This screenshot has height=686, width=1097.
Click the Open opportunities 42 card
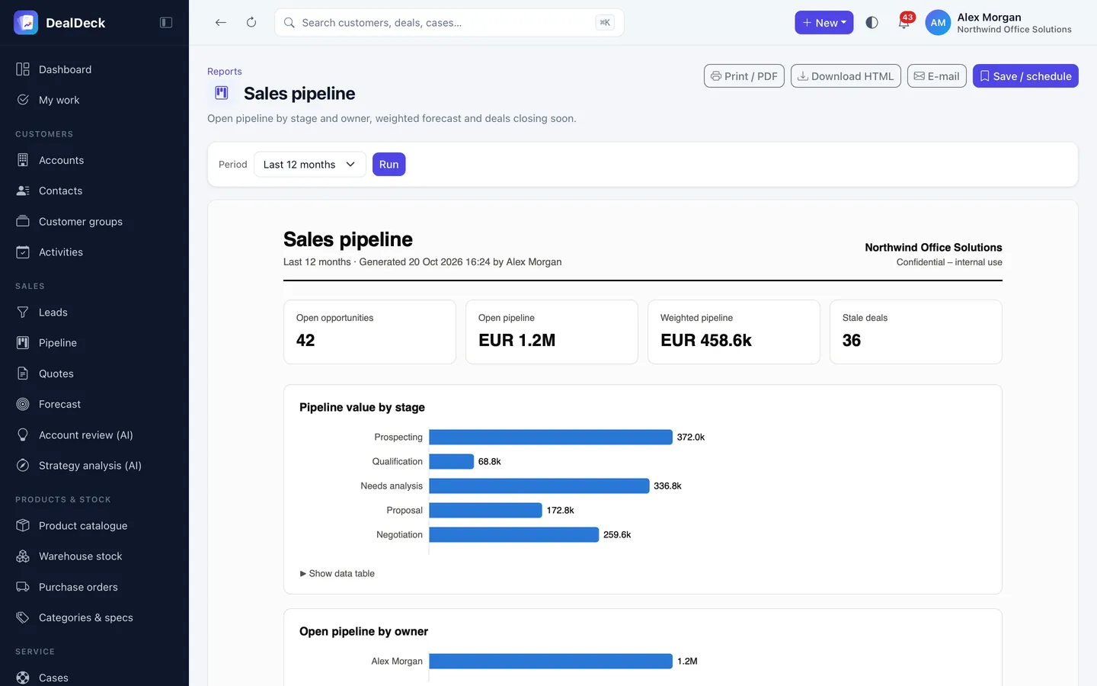pos(369,332)
